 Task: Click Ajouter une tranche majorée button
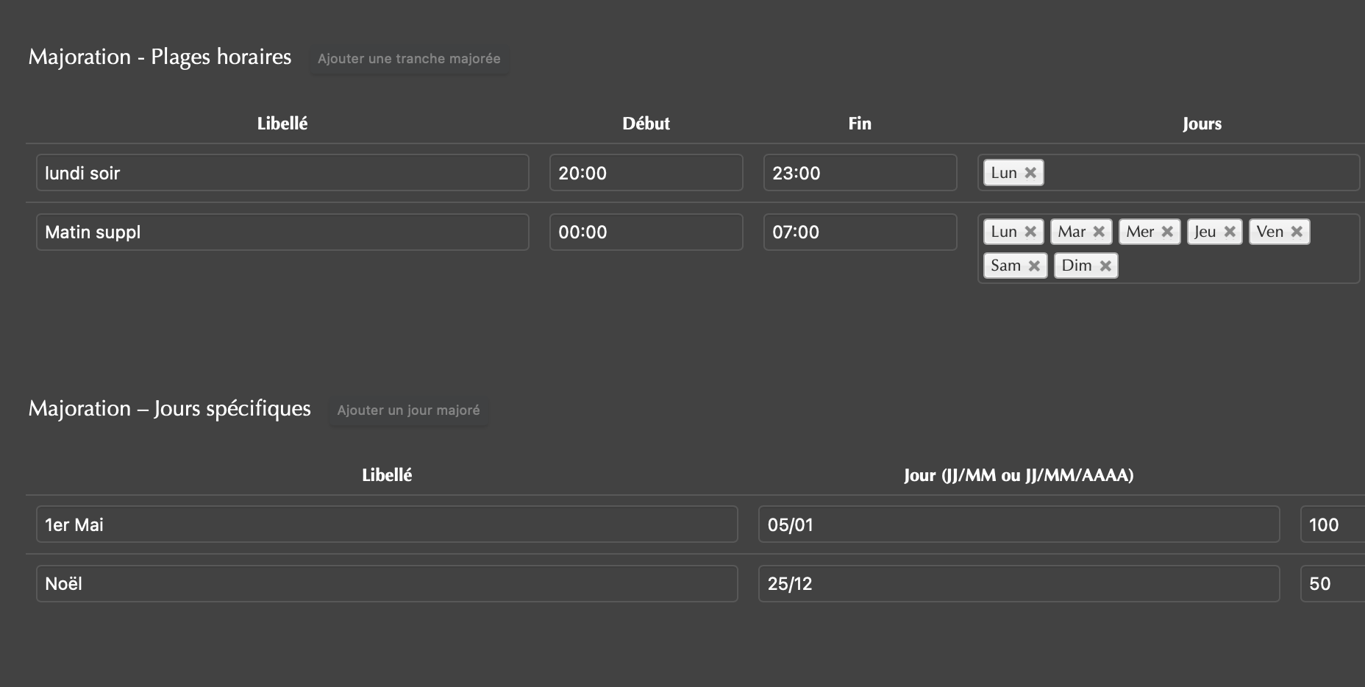tap(409, 59)
